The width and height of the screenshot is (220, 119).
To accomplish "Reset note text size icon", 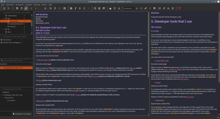I will 173,8.
